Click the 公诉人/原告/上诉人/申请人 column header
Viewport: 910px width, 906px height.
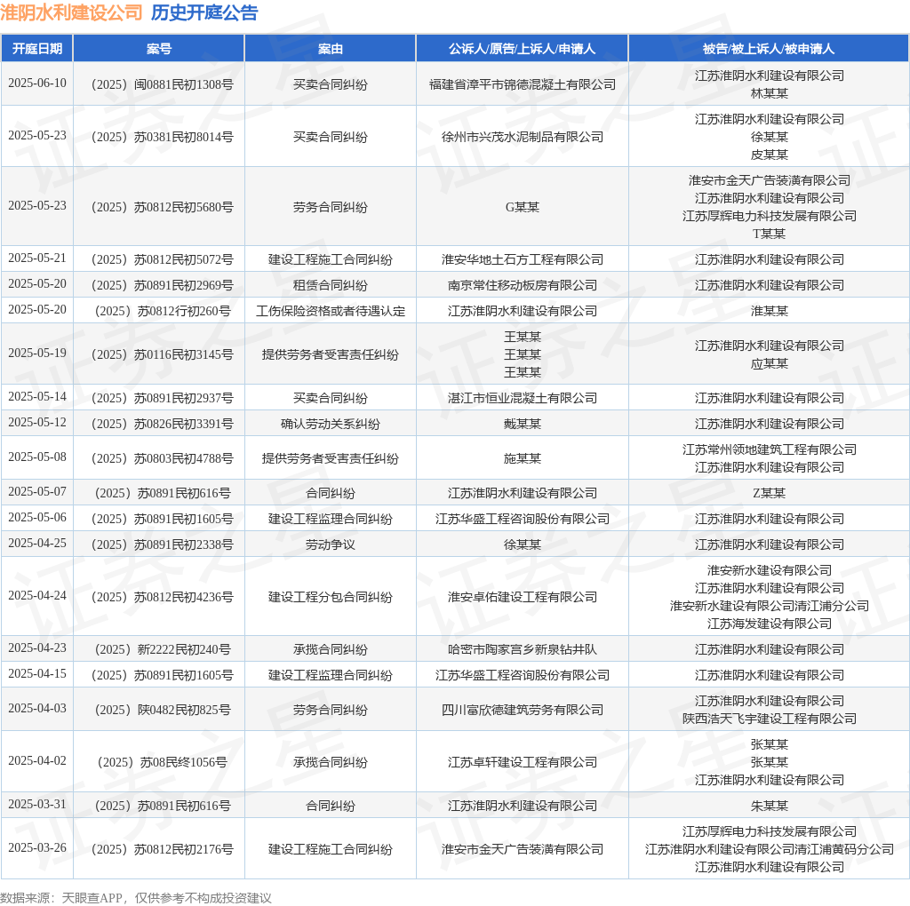click(523, 49)
